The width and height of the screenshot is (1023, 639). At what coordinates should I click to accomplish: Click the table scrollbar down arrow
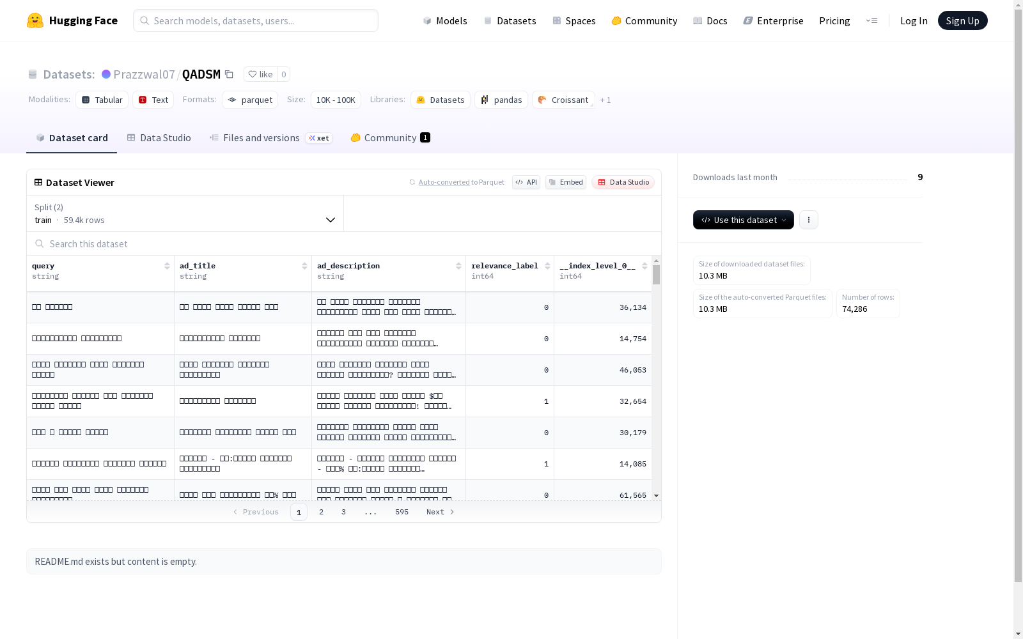pos(656,496)
